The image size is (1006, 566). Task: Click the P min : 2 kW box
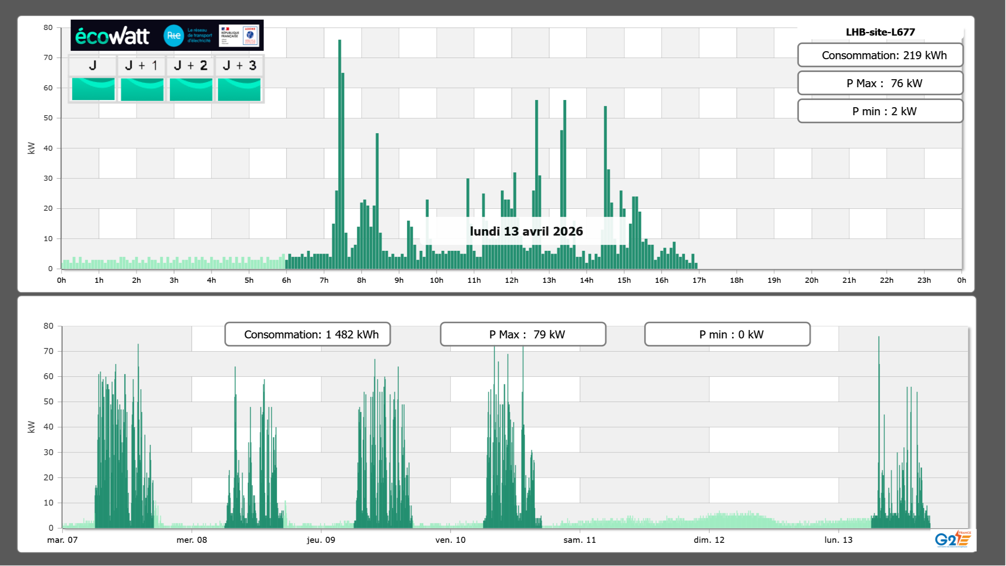coord(880,111)
